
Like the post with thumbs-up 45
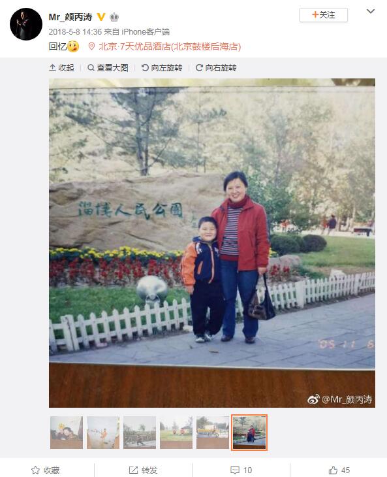pos(339,470)
